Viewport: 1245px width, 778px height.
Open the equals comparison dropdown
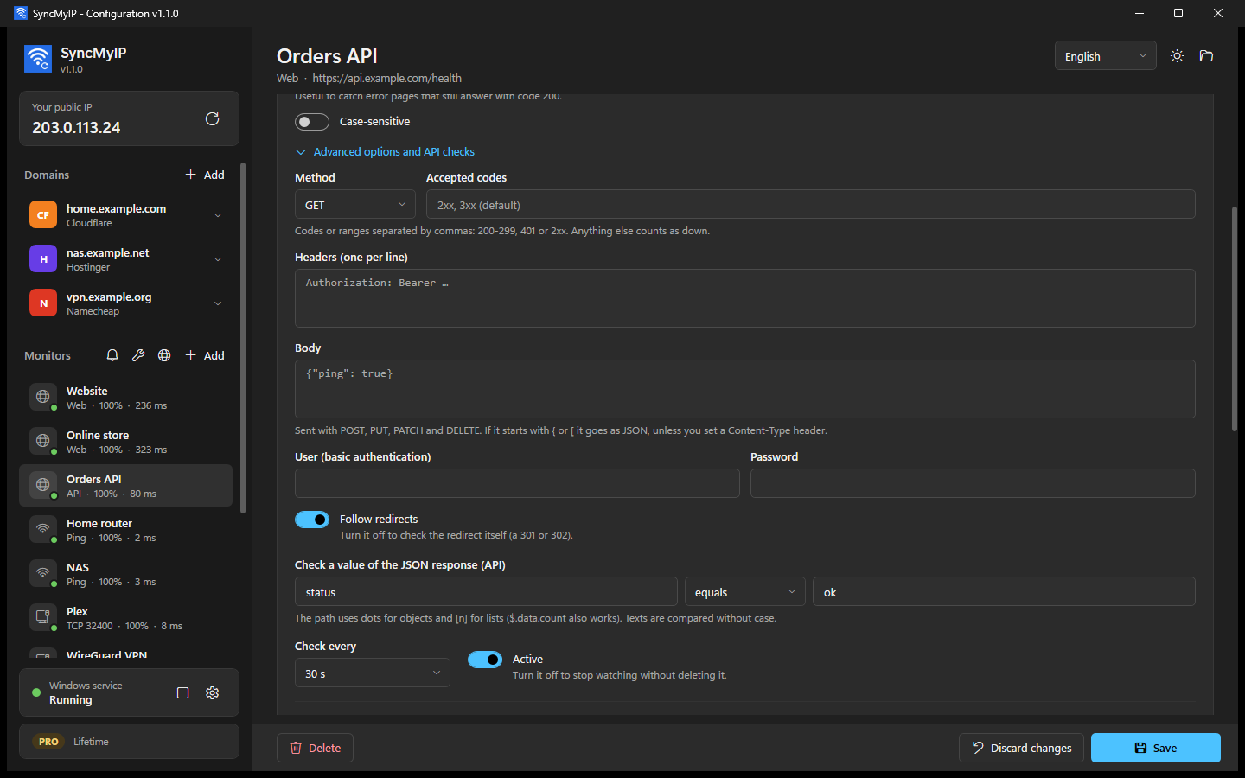(x=745, y=592)
